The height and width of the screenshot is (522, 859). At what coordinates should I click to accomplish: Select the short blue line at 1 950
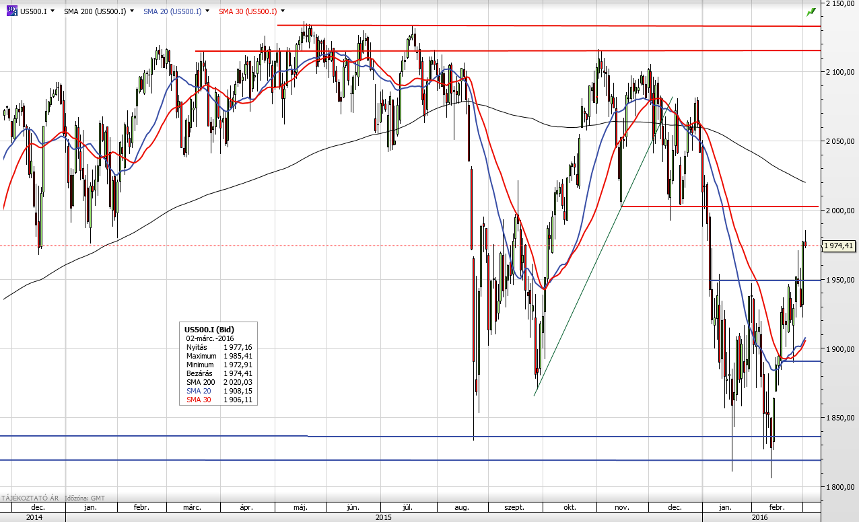766,281
